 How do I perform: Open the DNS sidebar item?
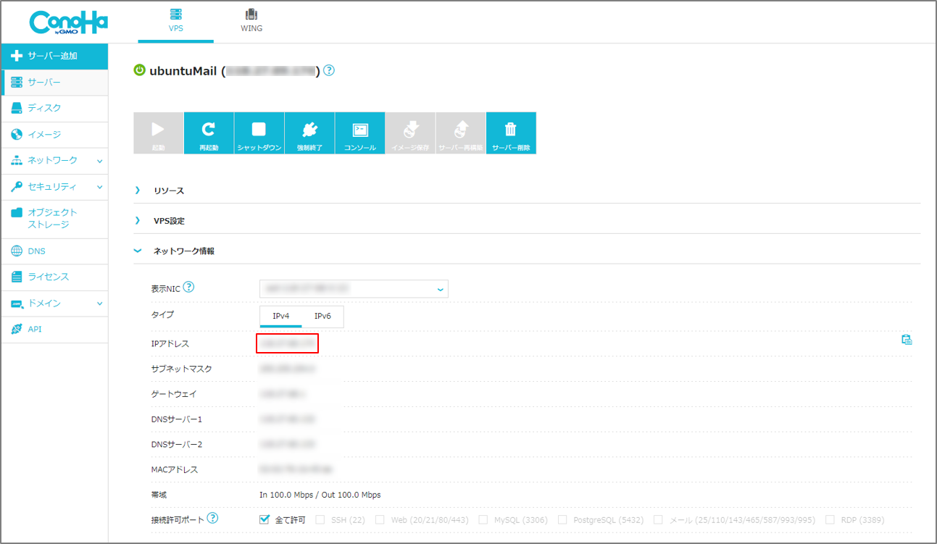(55, 251)
